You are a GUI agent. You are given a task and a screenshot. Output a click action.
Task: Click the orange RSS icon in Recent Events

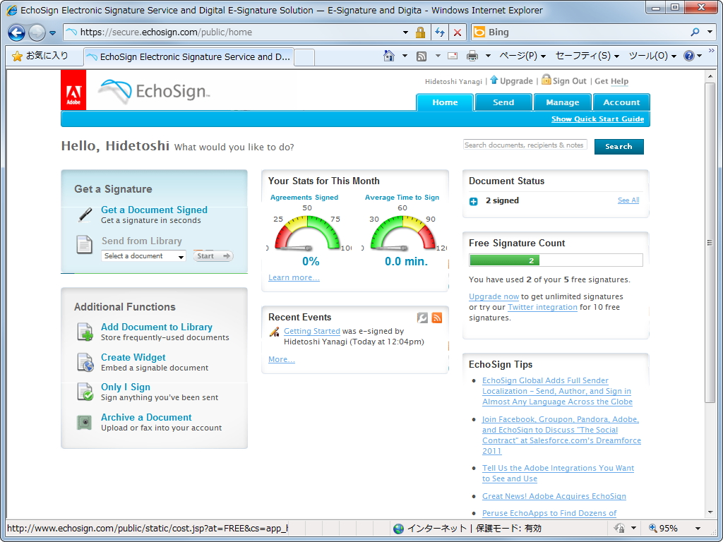[x=436, y=318]
